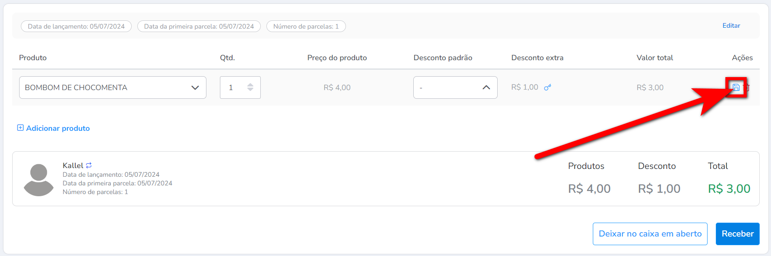Screen dimensions: 771x256
Task: Expand the Desconto padrão dropdown
Action: (x=455, y=87)
